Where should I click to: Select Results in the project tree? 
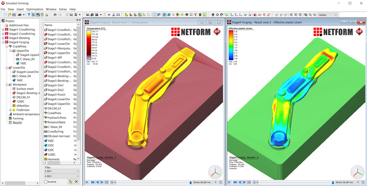[x=17, y=123]
